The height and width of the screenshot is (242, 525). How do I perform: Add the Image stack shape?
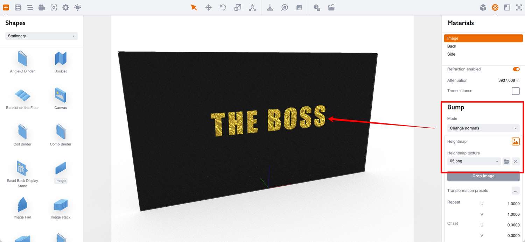[x=61, y=208]
